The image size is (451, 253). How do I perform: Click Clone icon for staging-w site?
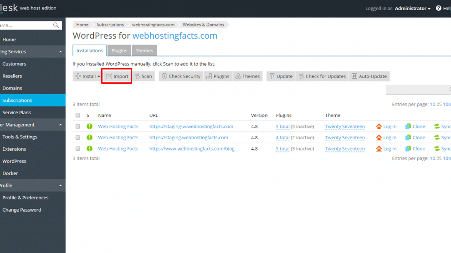(408, 126)
